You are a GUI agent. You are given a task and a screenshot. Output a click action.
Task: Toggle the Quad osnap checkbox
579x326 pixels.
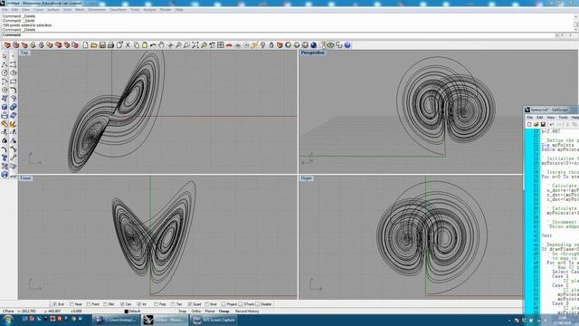[x=189, y=304]
